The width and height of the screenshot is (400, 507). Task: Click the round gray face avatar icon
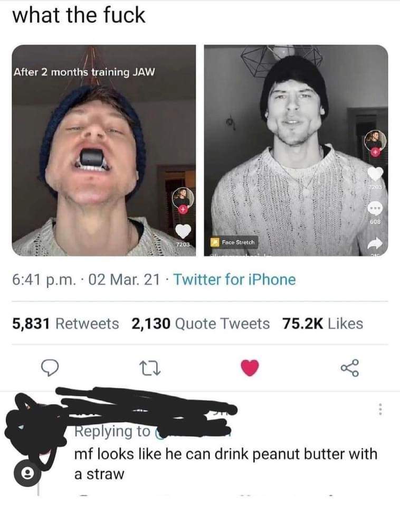coord(27,473)
